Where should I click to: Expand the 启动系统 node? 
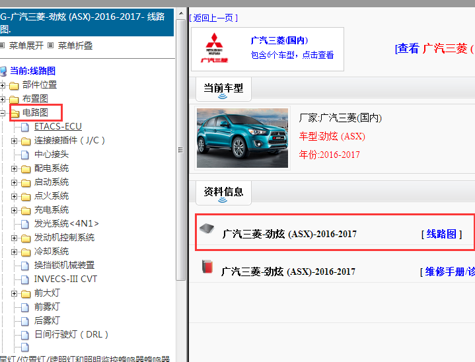14,183
